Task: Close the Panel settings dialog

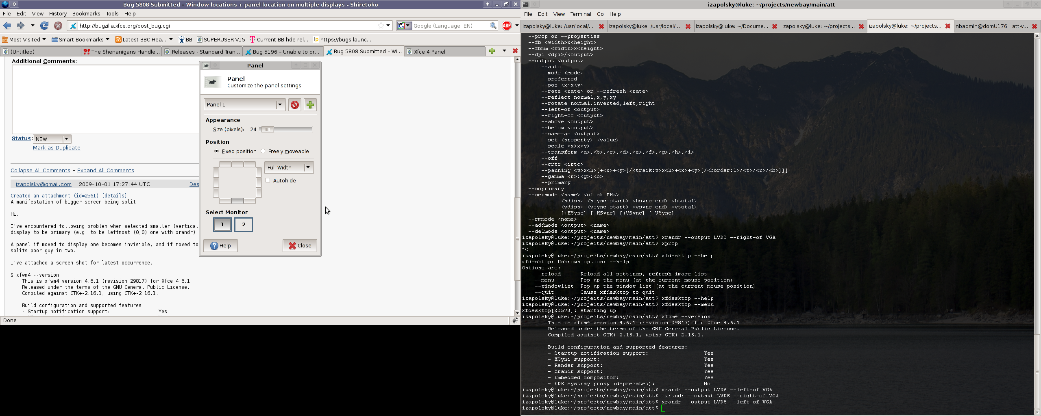Action: coord(300,245)
